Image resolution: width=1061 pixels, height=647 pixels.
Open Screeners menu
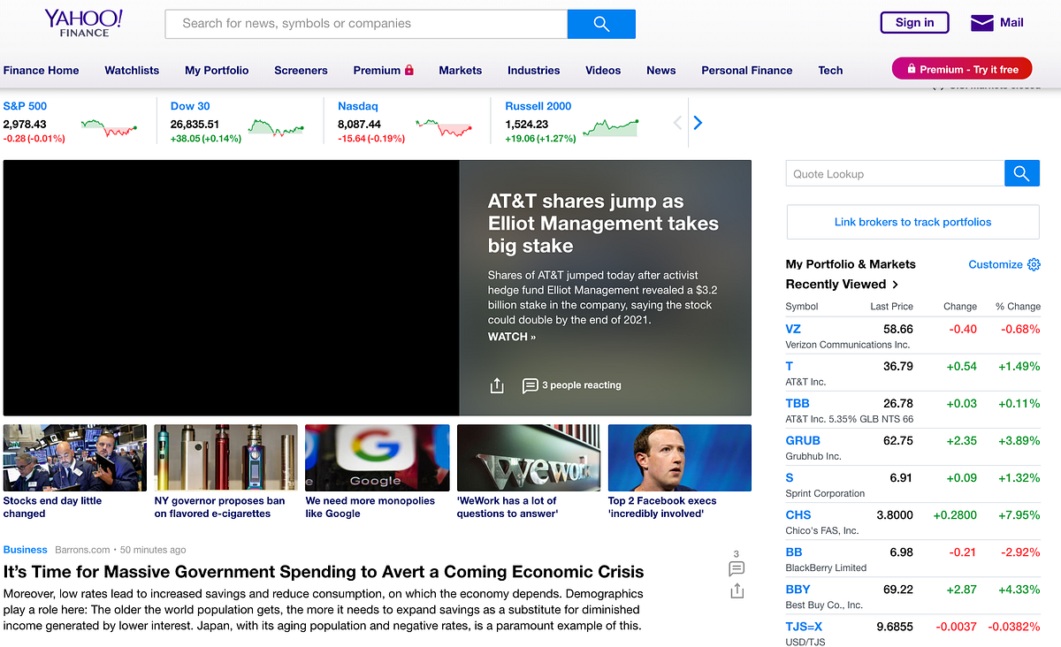coord(301,70)
